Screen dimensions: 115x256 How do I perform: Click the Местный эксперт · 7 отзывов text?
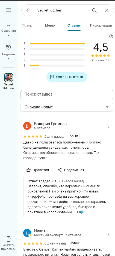point(58,235)
